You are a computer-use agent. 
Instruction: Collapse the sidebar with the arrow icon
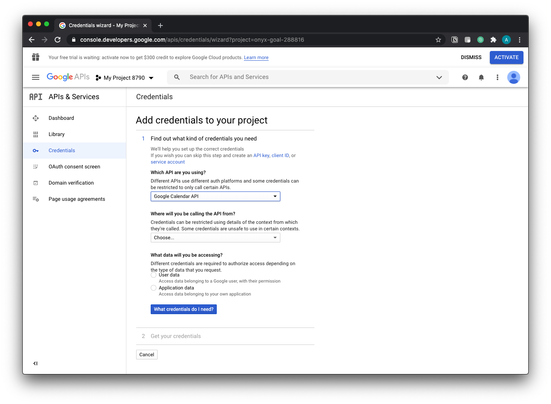point(36,364)
